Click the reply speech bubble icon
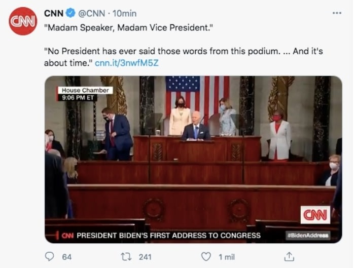The width and height of the screenshot is (355, 268). [50, 257]
